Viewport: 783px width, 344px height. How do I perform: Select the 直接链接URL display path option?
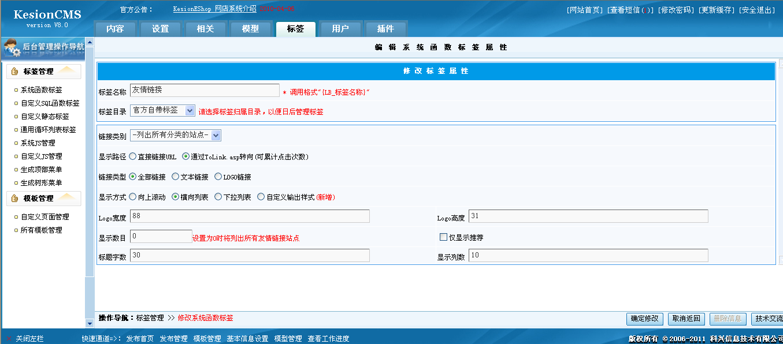[x=132, y=156]
